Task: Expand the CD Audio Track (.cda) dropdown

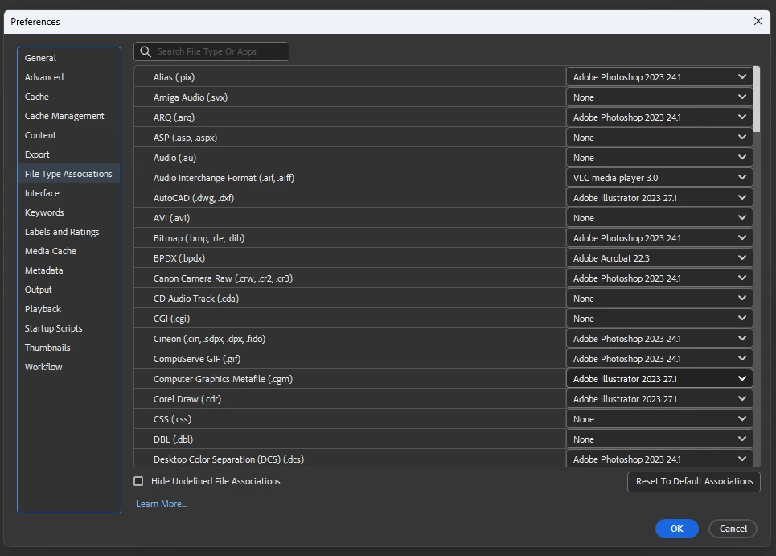Action: pos(659,298)
